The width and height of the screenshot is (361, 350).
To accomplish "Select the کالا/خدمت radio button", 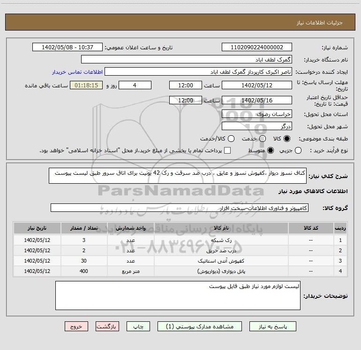I will pos(231,139).
